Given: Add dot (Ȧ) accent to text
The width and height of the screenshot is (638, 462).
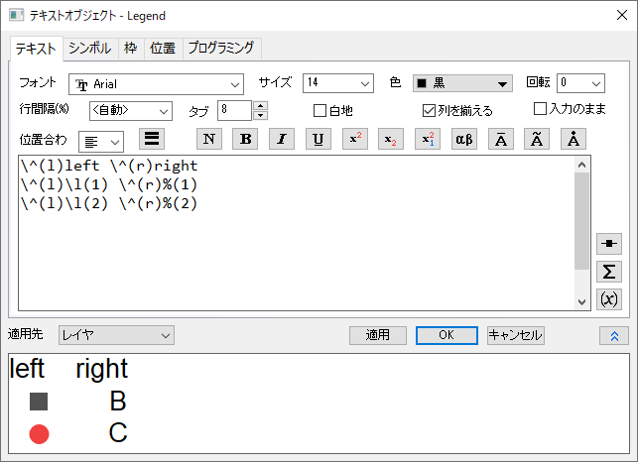Looking at the screenshot, I should click(574, 139).
